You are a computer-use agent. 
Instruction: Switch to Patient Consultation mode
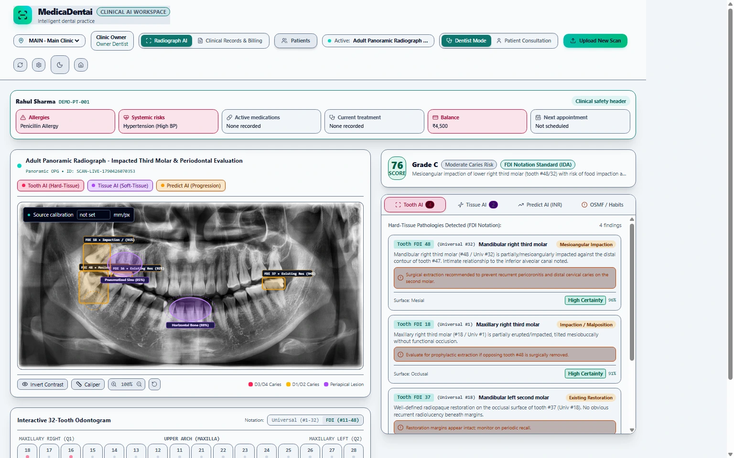click(524, 41)
